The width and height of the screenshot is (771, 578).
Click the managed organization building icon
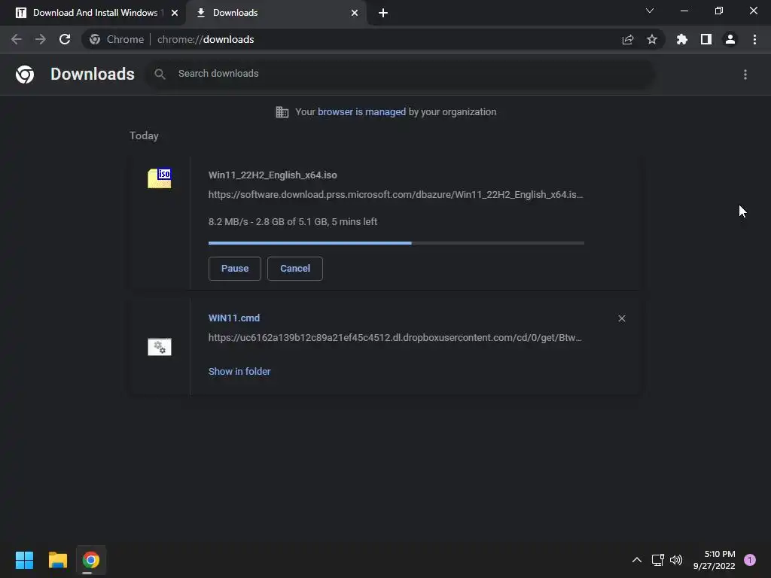click(x=282, y=112)
